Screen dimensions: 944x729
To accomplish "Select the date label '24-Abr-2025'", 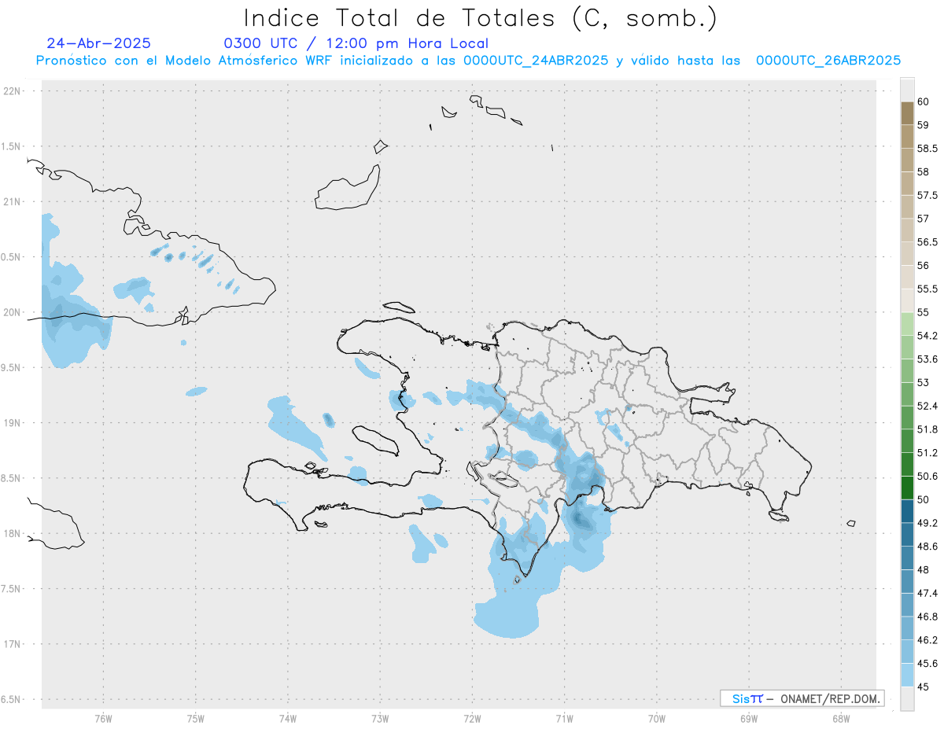I will click(x=99, y=43).
